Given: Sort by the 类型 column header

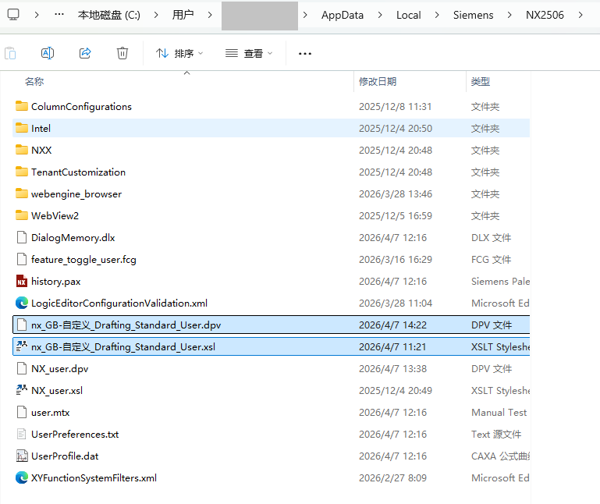Looking at the screenshot, I should coord(480,81).
